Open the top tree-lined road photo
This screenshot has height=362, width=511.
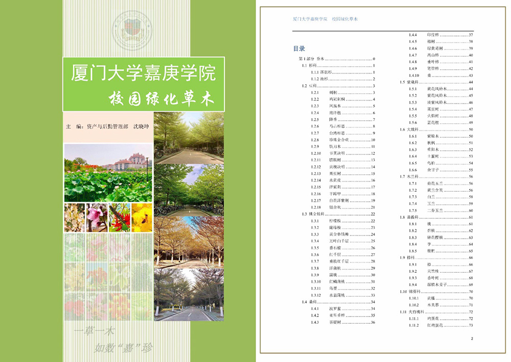pos(189,138)
